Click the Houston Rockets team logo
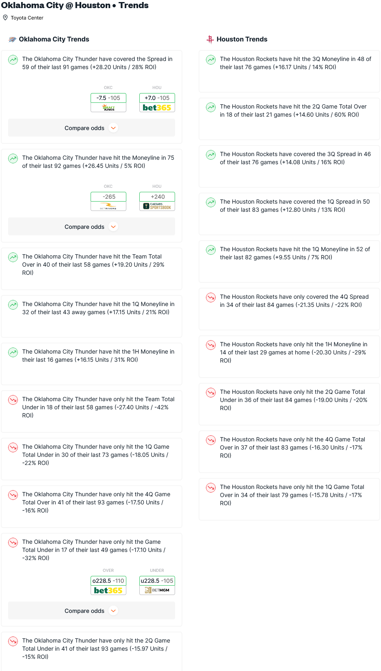381x671 pixels. coord(210,39)
